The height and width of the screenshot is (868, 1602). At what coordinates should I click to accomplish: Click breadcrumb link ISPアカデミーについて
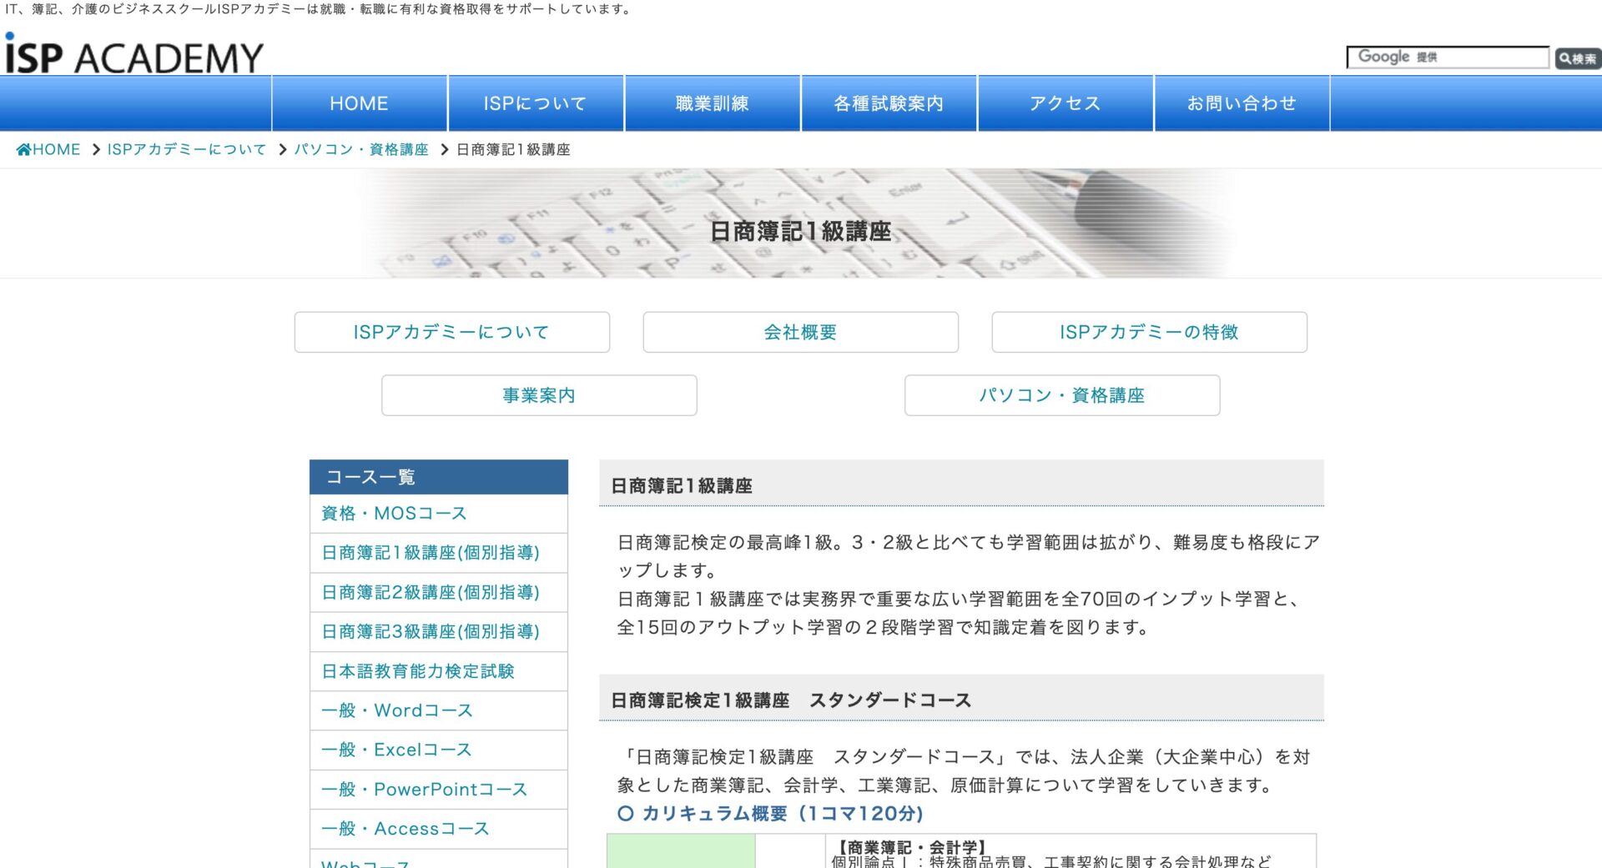click(187, 149)
